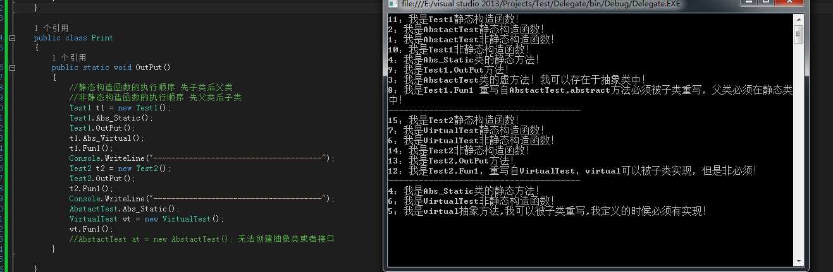
Task: Click console line "8: 我是Test1.Fun1 重写自AbstactTest"
Action: coord(590,95)
